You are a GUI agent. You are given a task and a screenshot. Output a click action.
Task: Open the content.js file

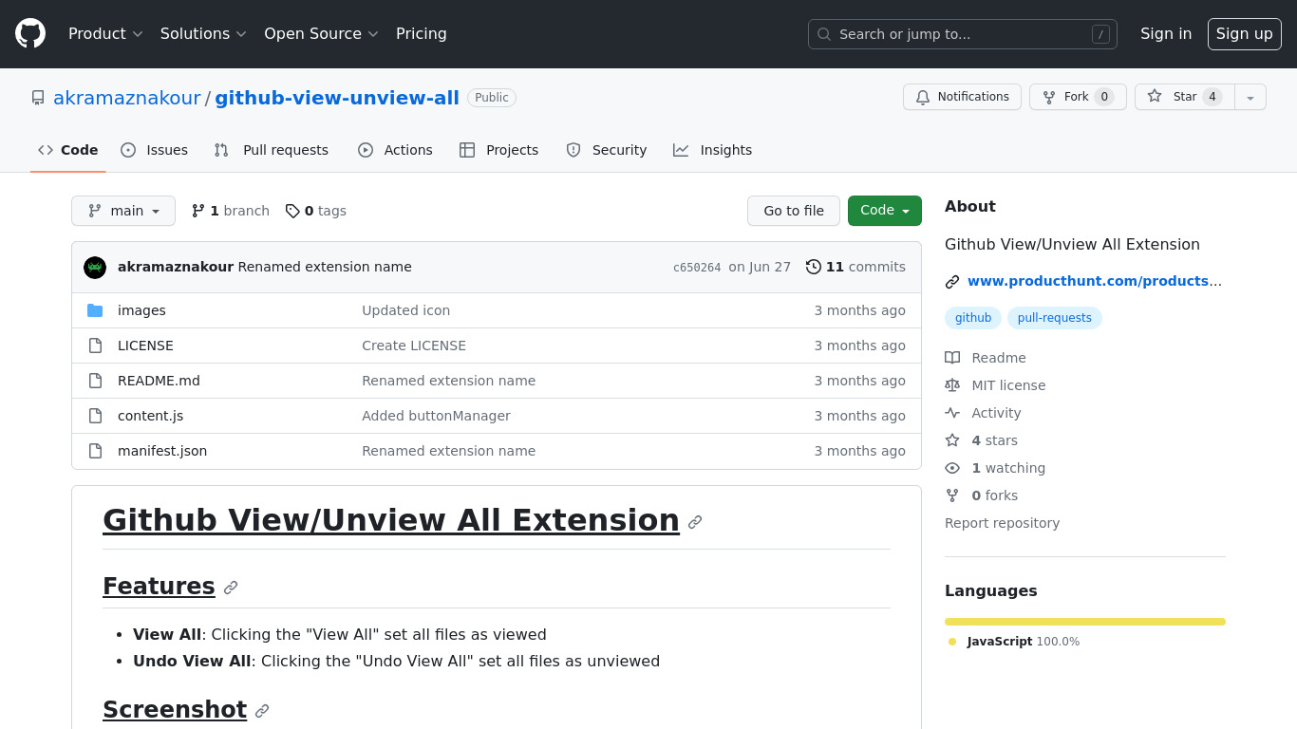(150, 416)
